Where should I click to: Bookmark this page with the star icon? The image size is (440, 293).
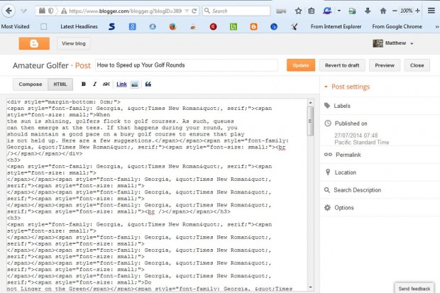[299, 11]
